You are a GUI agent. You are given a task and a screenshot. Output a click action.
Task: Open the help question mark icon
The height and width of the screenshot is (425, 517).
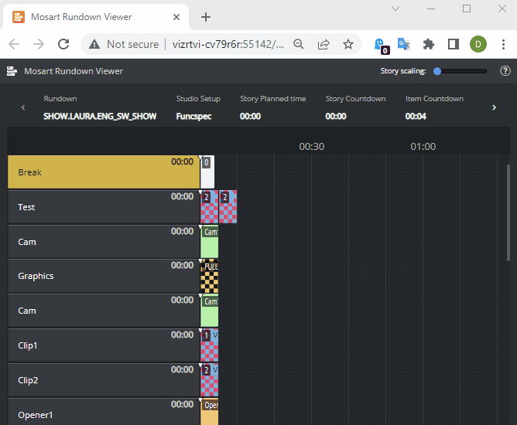[x=505, y=71]
